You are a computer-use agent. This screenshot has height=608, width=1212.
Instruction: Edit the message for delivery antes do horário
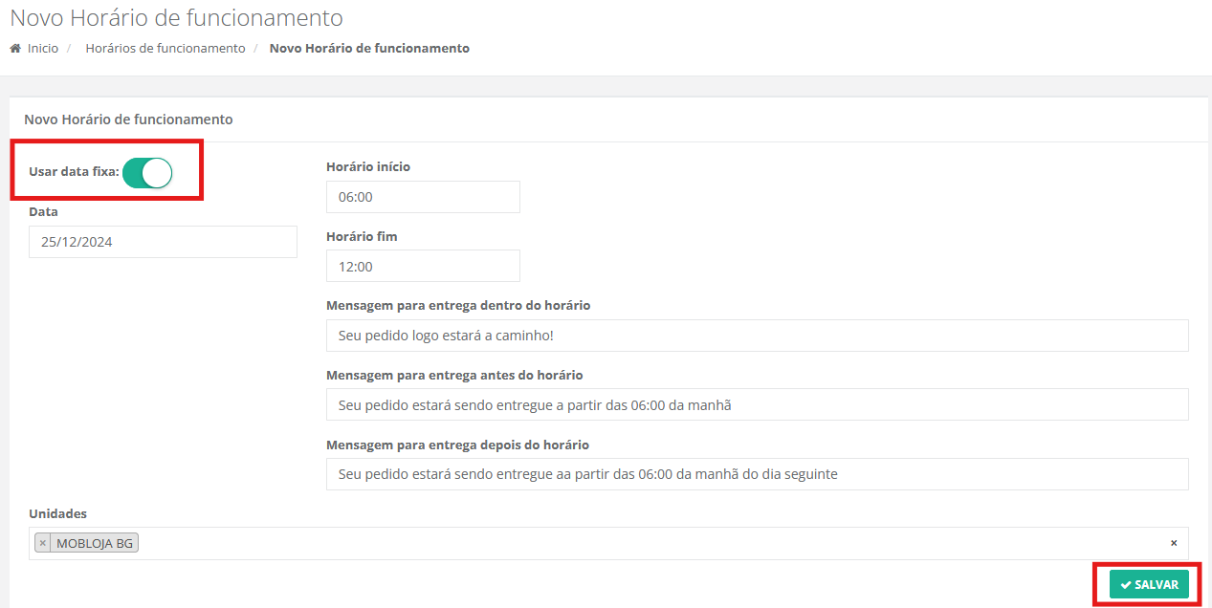756,404
